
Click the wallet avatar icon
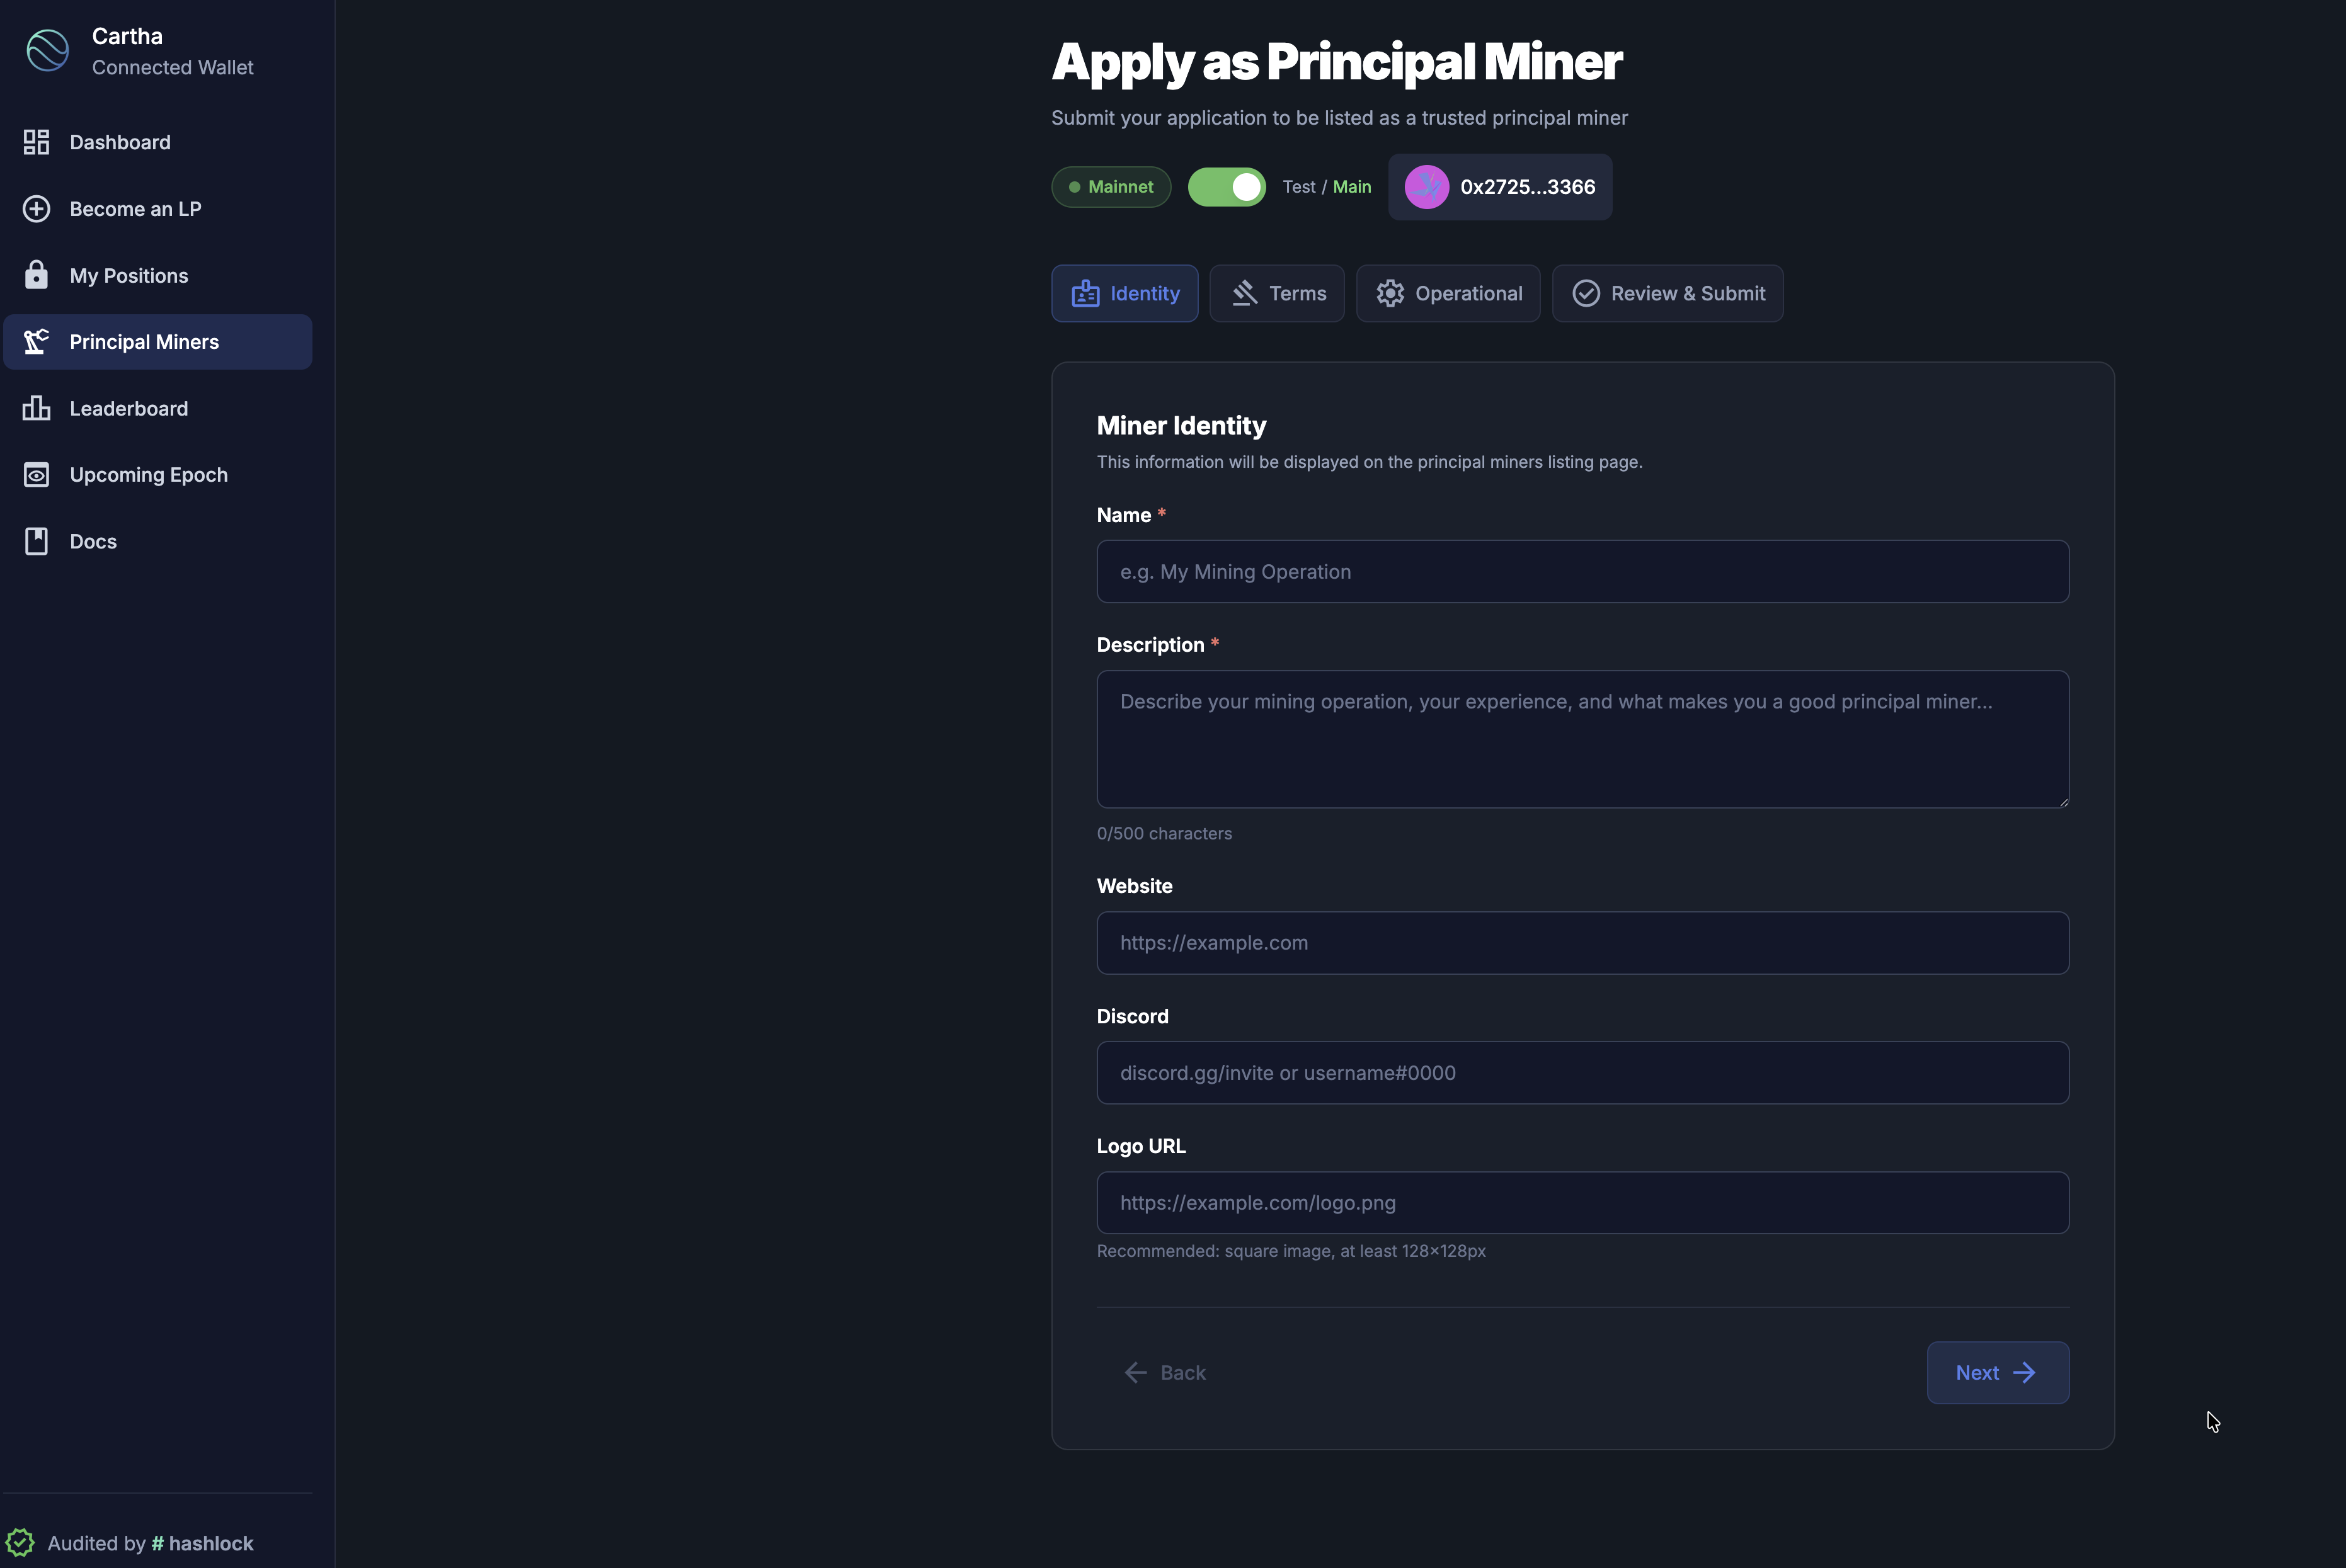pyautogui.click(x=1427, y=187)
